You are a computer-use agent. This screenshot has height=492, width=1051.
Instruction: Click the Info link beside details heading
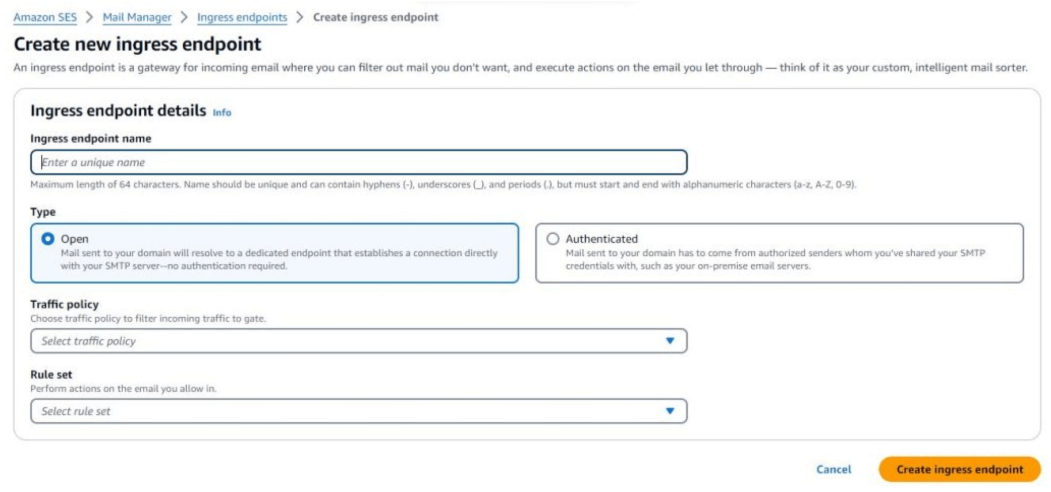point(222,112)
